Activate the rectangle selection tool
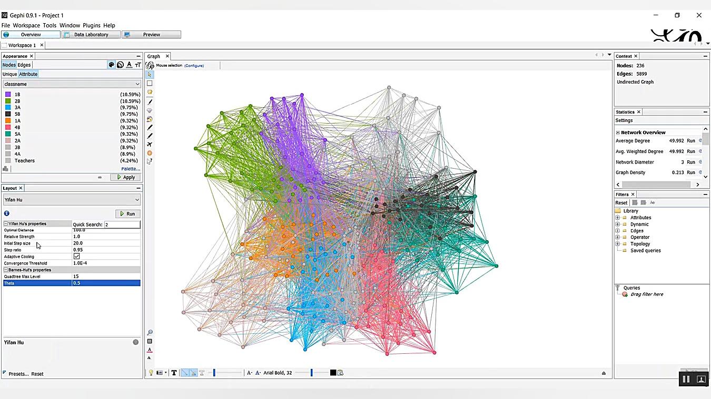The image size is (711, 399). tap(150, 83)
